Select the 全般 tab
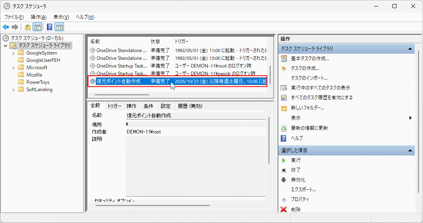 click(x=95, y=105)
